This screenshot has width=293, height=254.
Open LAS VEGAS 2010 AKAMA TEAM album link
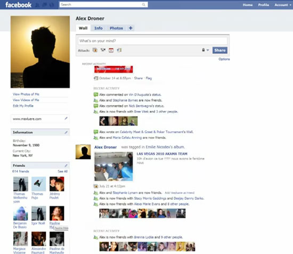point(162,154)
